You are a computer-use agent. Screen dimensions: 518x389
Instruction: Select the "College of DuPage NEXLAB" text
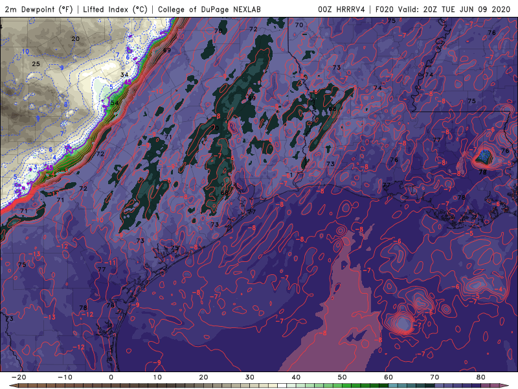point(209,9)
